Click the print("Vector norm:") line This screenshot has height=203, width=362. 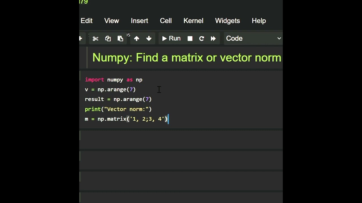pos(118,109)
